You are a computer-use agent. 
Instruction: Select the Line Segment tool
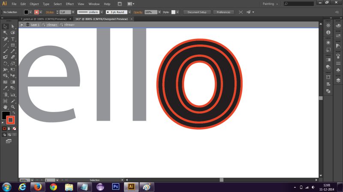tap(5, 45)
